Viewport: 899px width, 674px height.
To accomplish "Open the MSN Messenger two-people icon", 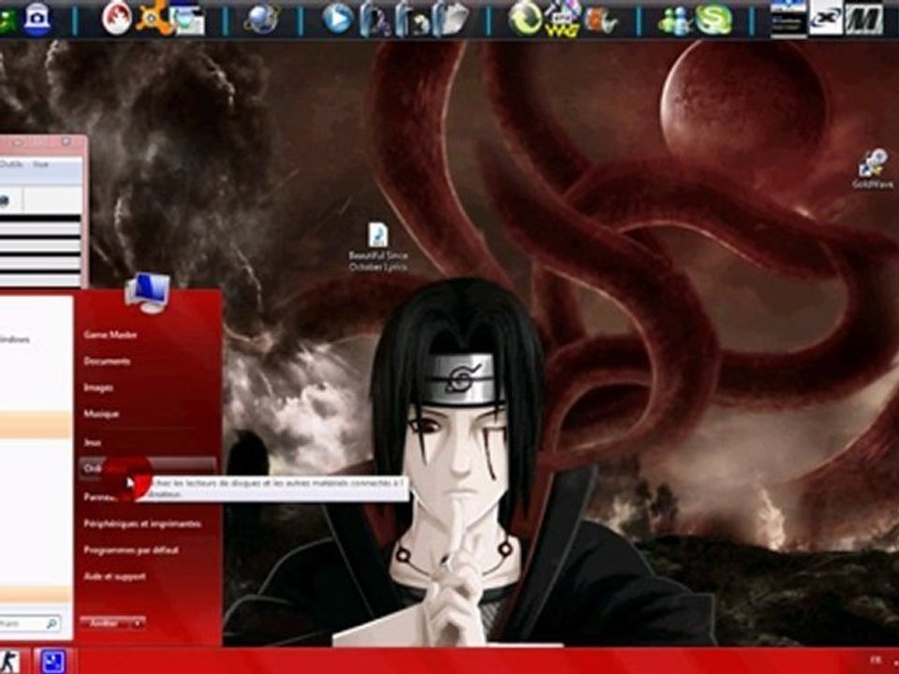I will tap(675, 21).
